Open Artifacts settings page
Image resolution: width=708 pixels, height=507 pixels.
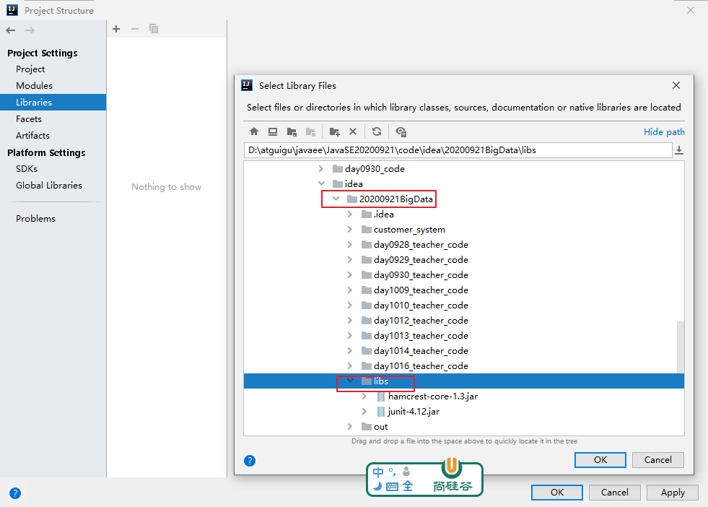32,136
